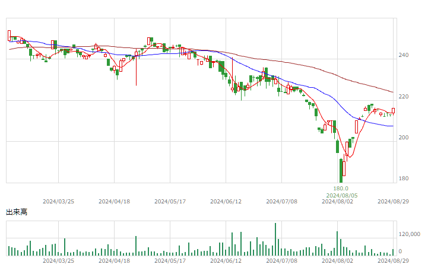Click the volume chart 2024/05/17 date label
Viewport: 428px width, 271px height.
click(x=170, y=261)
